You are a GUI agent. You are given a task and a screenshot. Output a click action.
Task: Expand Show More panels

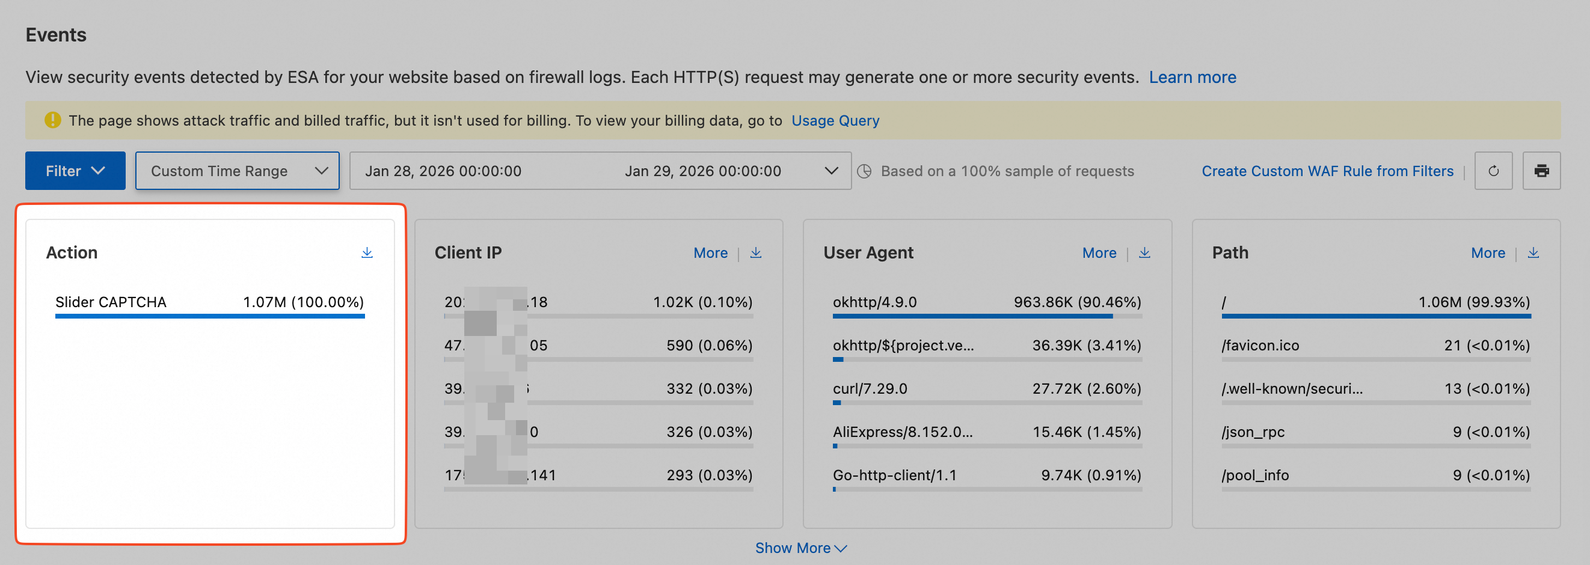point(800,548)
